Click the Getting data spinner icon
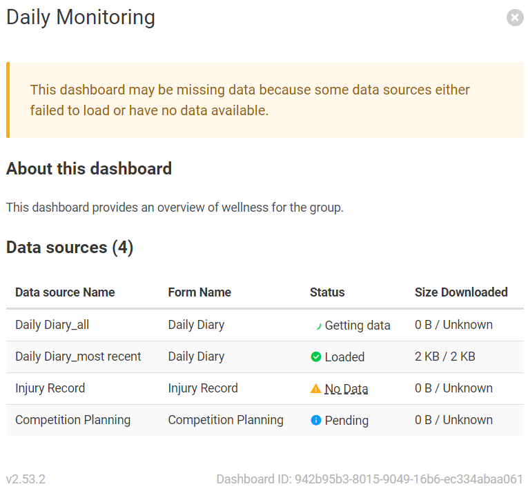The height and width of the screenshot is (491, 528). 317,325
